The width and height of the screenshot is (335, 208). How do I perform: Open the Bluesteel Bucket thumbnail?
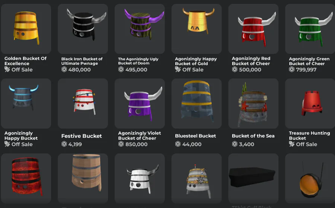coord(196,103)
